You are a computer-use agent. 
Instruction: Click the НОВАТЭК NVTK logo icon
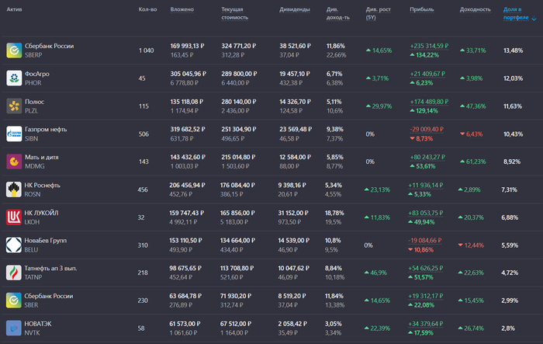tap(14, 328)
